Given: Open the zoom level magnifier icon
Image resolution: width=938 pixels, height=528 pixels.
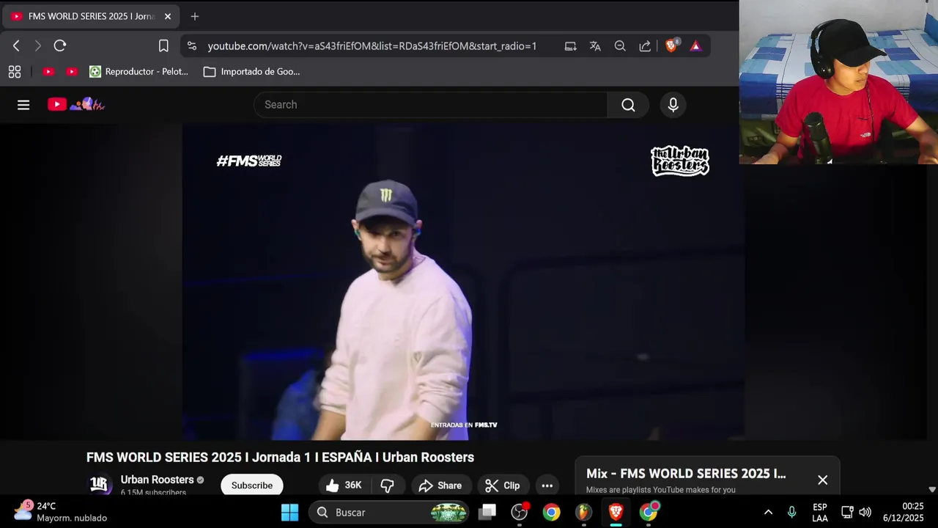Looking at the screenshot, I should [x=620, y=46].
